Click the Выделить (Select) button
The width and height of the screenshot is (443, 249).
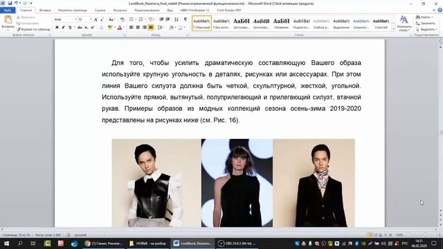pyautogui.click(x=426, y=29)
